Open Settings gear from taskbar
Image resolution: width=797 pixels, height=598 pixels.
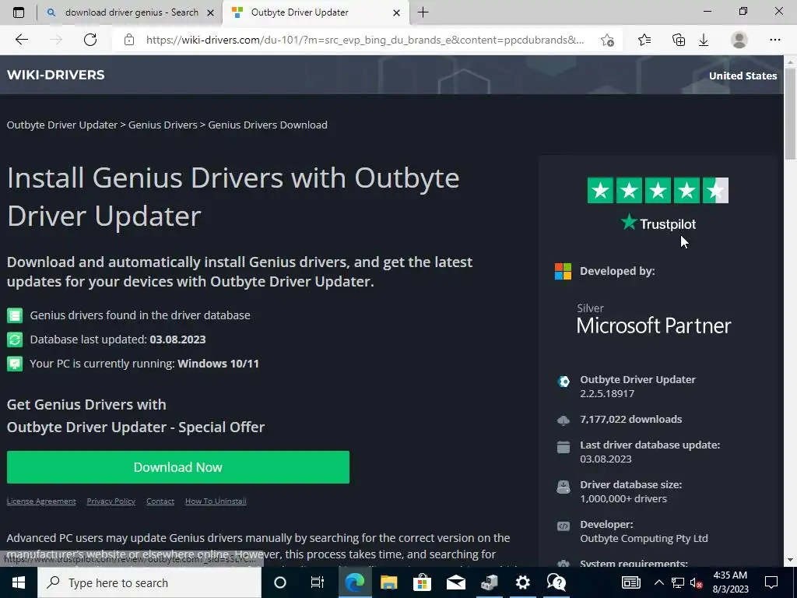(x=522, y=582)
